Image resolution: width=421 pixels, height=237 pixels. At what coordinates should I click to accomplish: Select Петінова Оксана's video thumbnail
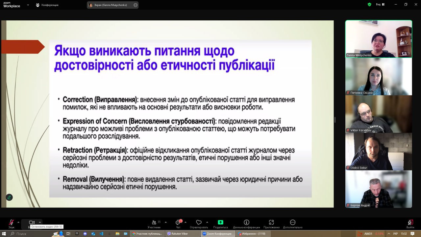pyautogui.click(x=379, y=76)
